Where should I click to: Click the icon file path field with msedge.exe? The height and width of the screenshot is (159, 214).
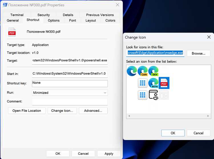point(155,53)
